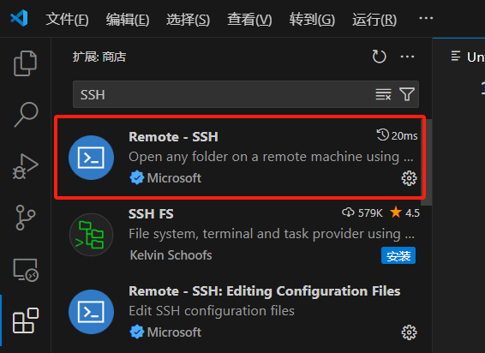Open the Search view in activity bar

coord(26,115)
